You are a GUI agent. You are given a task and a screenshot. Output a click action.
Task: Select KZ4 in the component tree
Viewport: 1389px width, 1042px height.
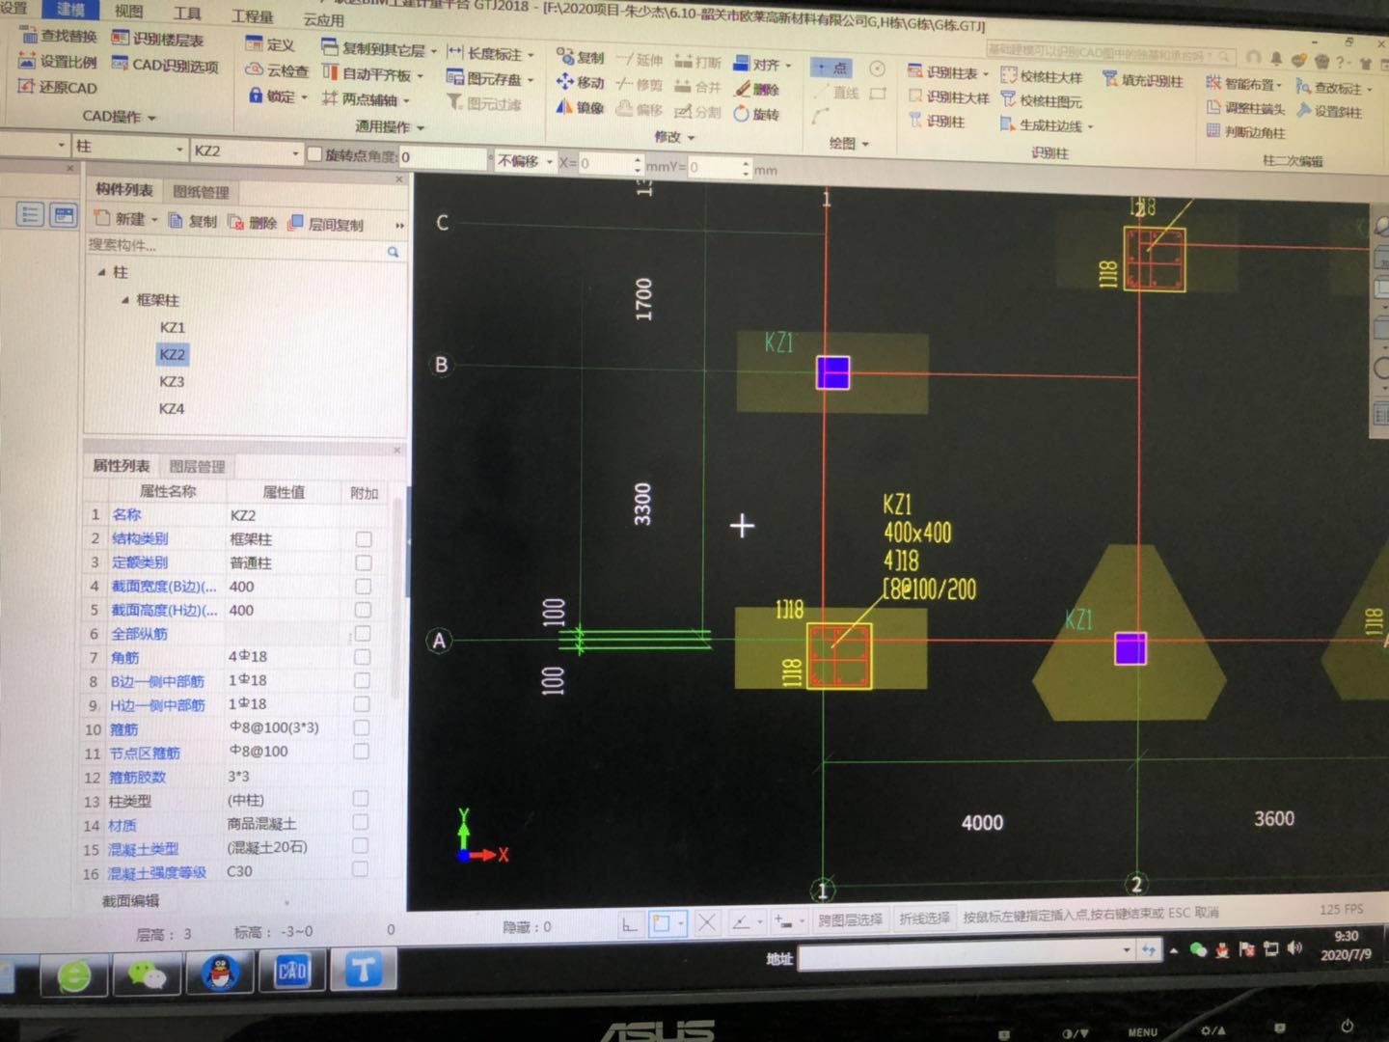pos(172,408)
